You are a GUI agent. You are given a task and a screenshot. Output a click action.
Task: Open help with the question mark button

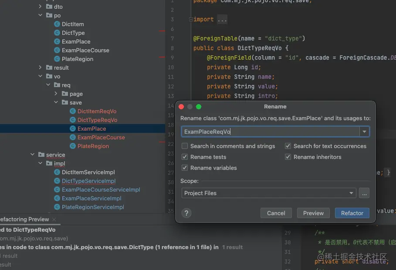(186, 213)
